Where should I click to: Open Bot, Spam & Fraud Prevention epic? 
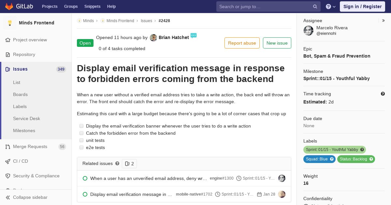[337, 56]
